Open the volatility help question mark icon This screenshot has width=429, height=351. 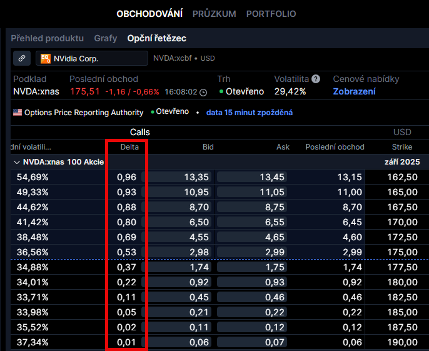(x=316, y=79)
